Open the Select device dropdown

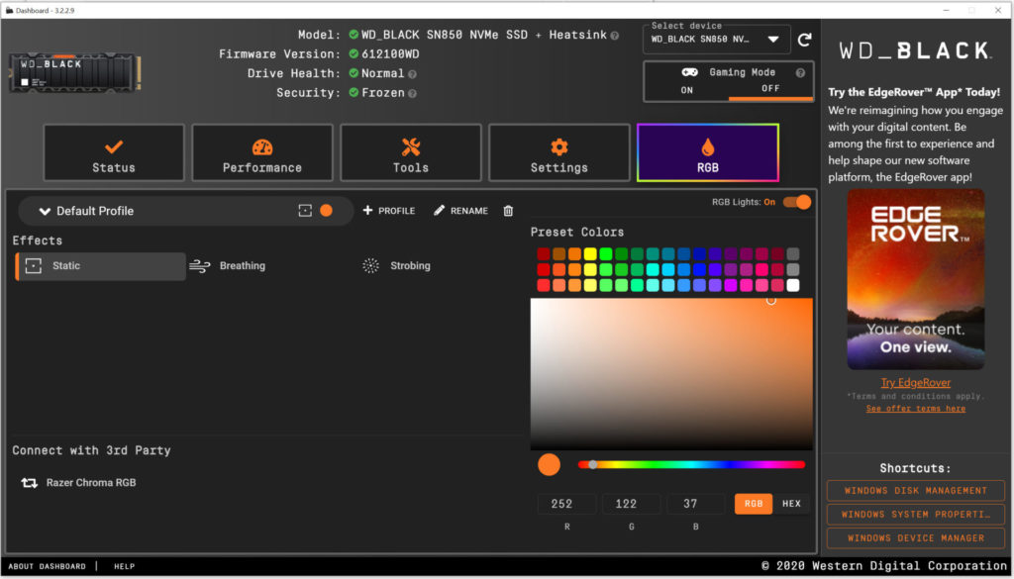click(717, 40)
